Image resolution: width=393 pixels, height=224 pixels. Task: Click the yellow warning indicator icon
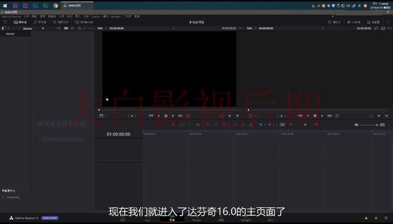pyautogui.click(x=366, y=218)
